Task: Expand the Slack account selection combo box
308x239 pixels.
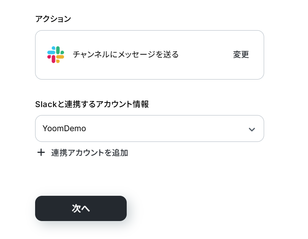Action: [150, 128]
